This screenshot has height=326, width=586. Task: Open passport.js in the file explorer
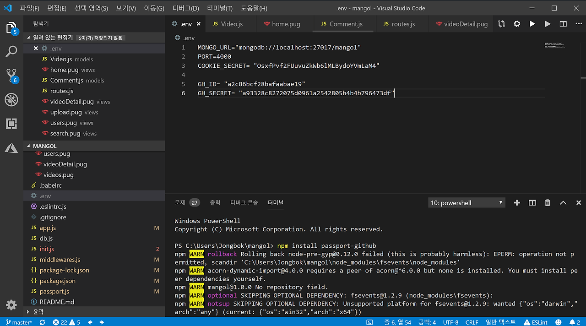click(x=54, y=292)
